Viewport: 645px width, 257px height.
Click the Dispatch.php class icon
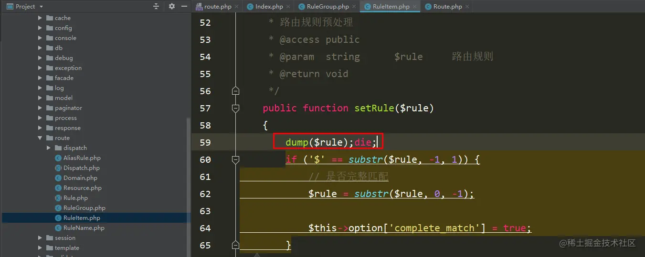coord(59,168)
